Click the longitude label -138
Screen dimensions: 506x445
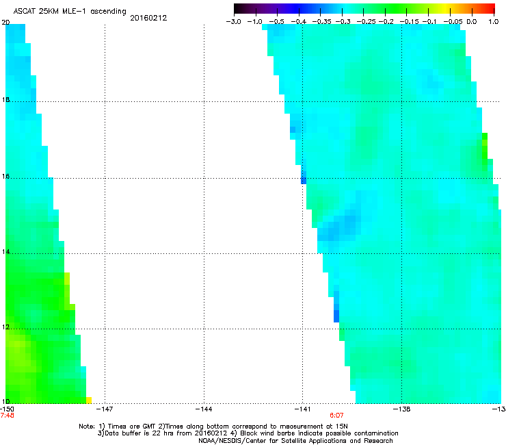[402, 409]
